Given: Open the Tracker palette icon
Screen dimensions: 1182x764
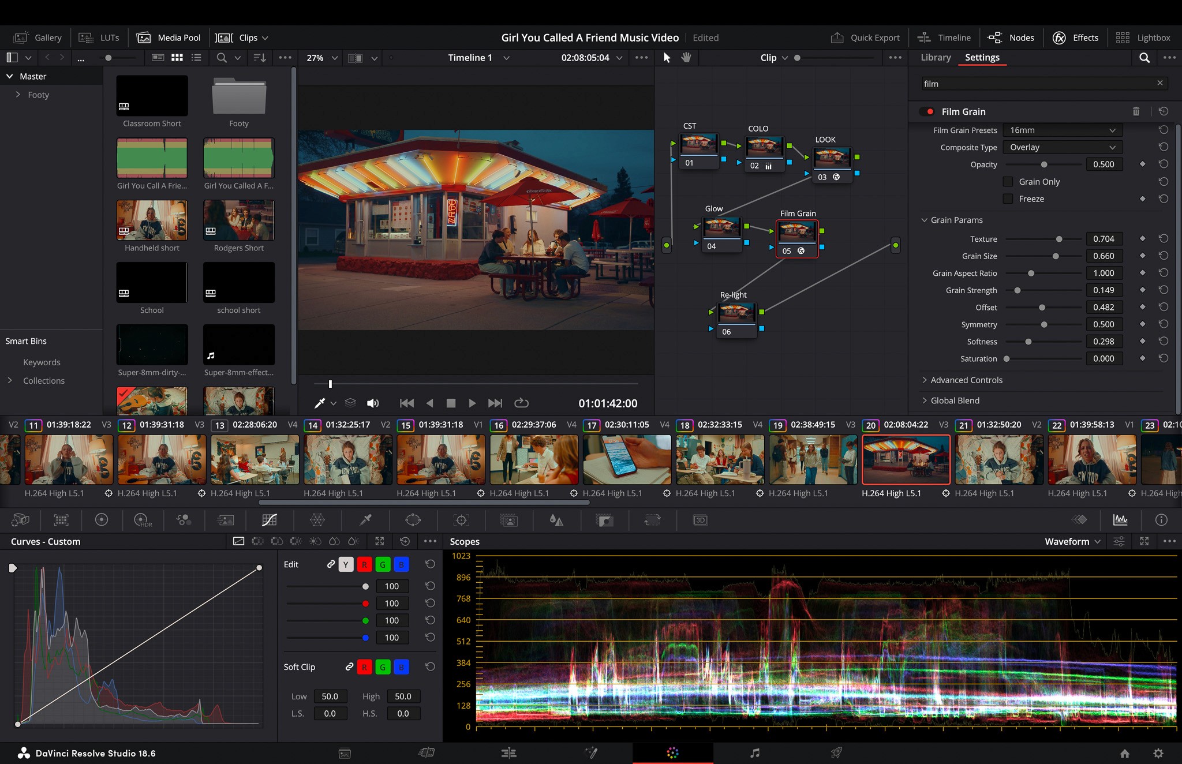Looking at the screenshot, I should pyautogui.click(x=461, y=520).
